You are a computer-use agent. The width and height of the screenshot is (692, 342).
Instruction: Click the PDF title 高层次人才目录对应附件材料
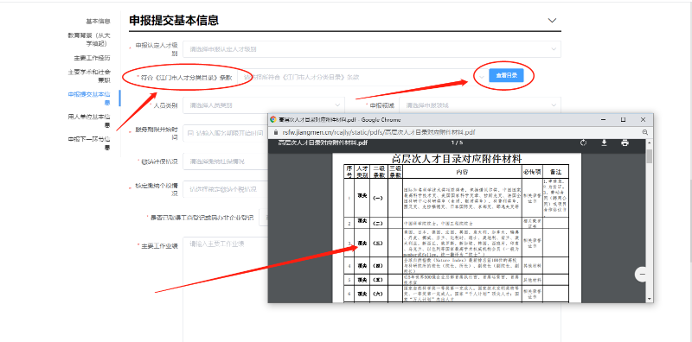click(457, 159)
